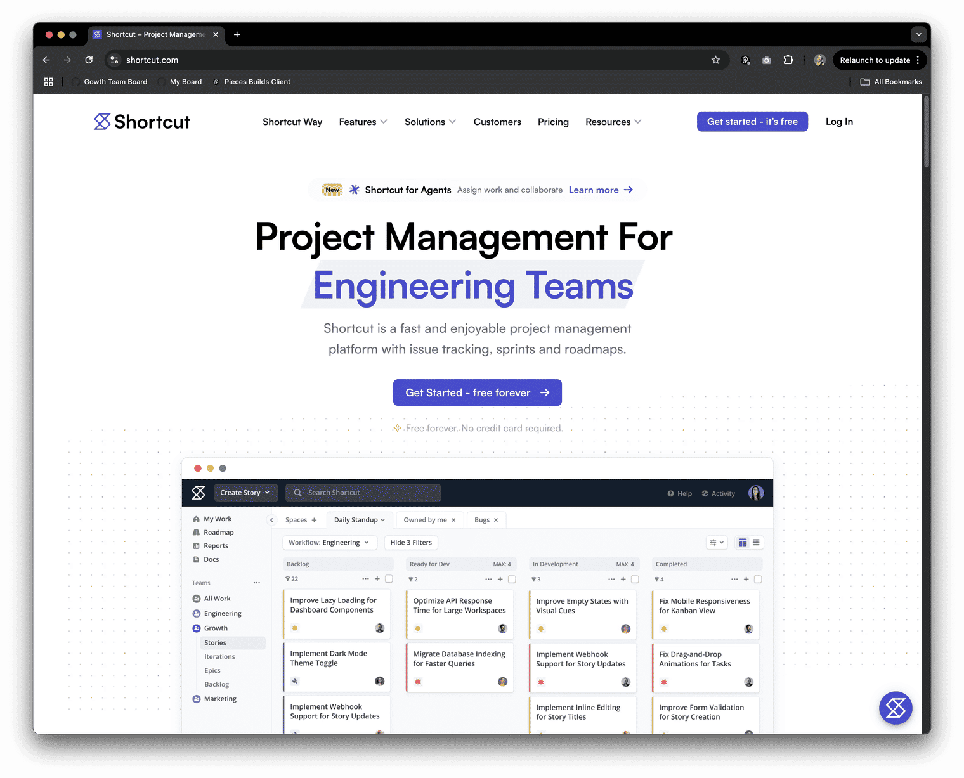Collapse the app preview sidebar with the chevron

point(271,520)
